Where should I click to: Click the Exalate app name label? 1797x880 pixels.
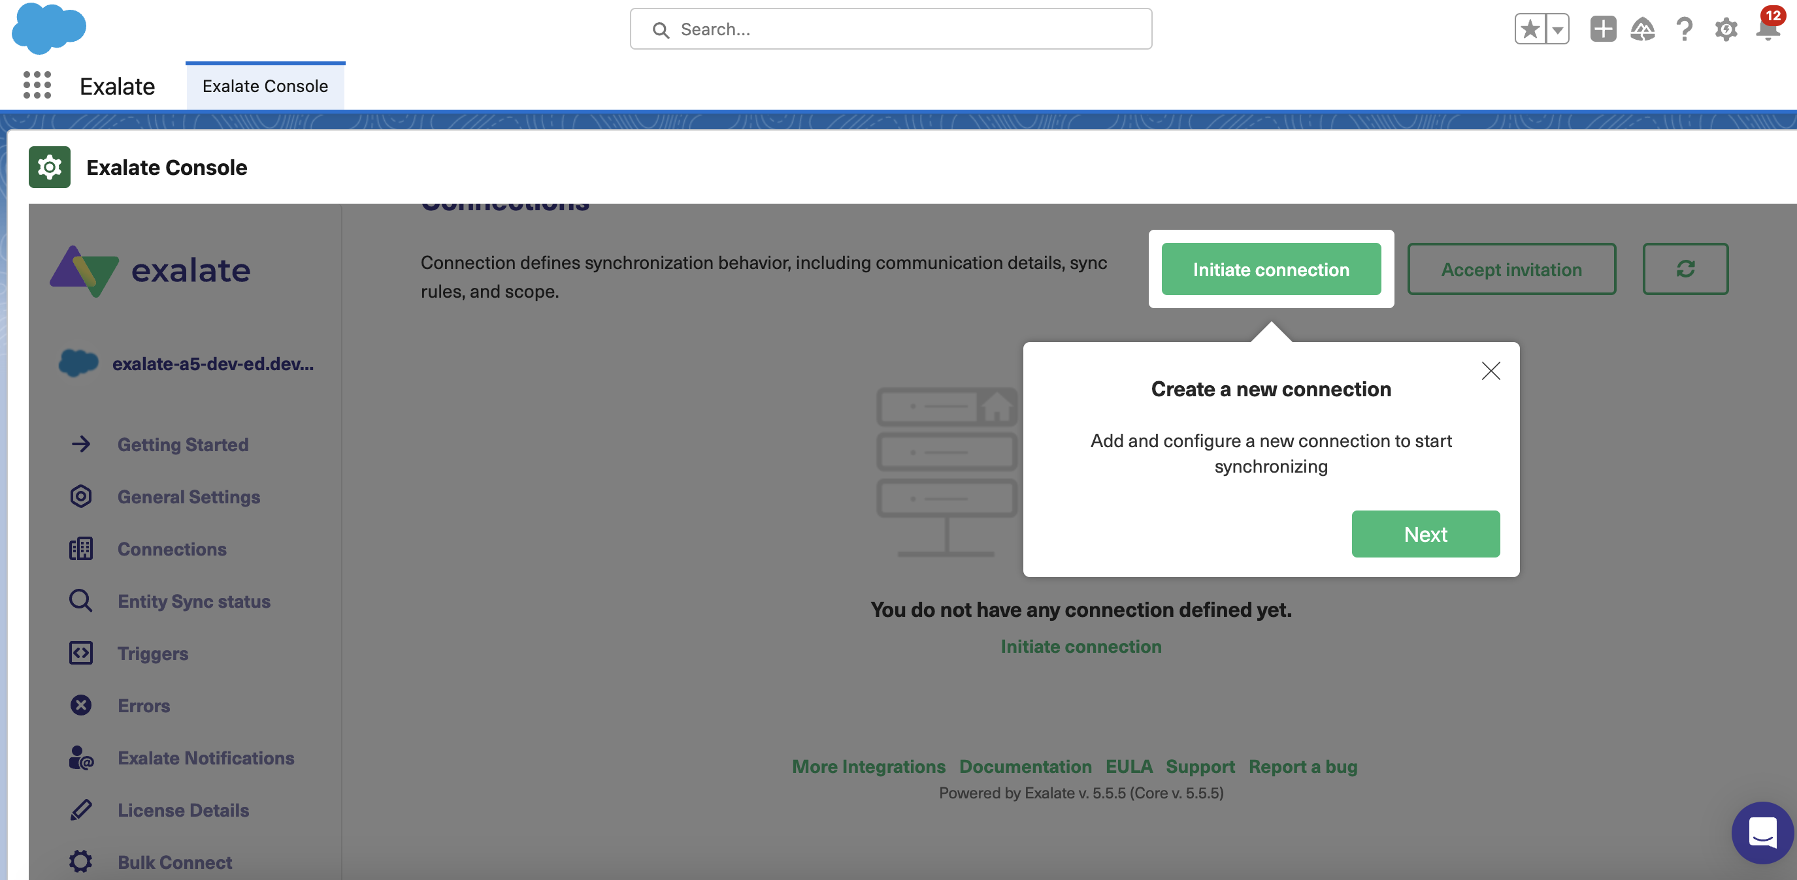click(x=117, y=86)
